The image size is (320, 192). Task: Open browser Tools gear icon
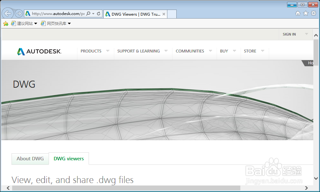[314, 13]
